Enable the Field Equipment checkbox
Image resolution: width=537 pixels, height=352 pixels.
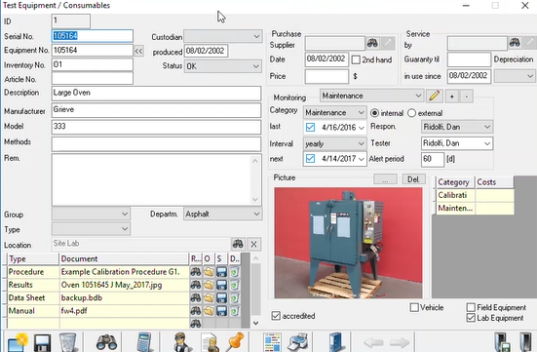[471, 307]
